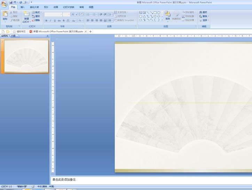Undo the last action
This screenshot has height=190, width=252.
coord(15,2)
